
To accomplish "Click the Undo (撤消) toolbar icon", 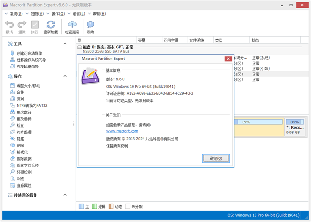I will point(9,25).
